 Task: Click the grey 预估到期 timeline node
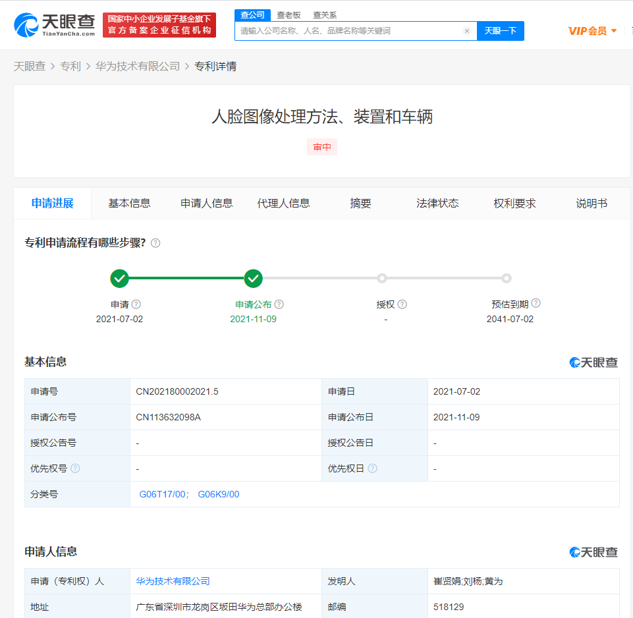507,278
